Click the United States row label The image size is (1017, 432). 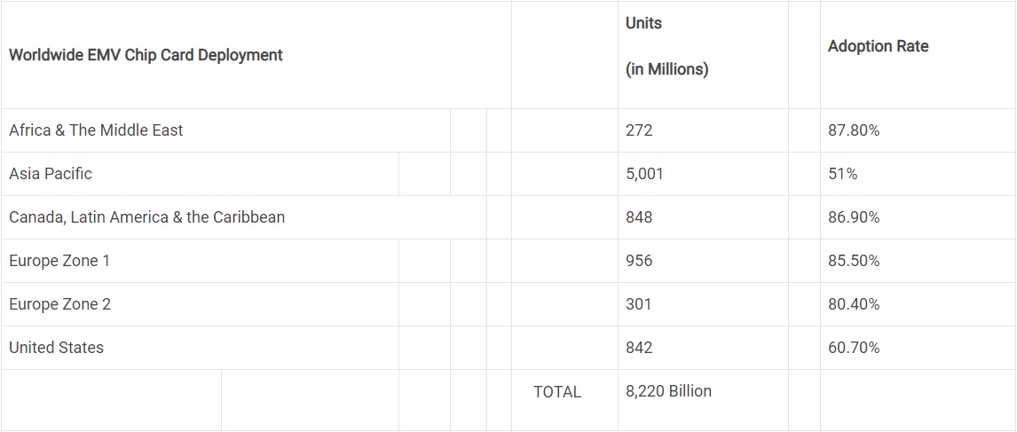56,348
